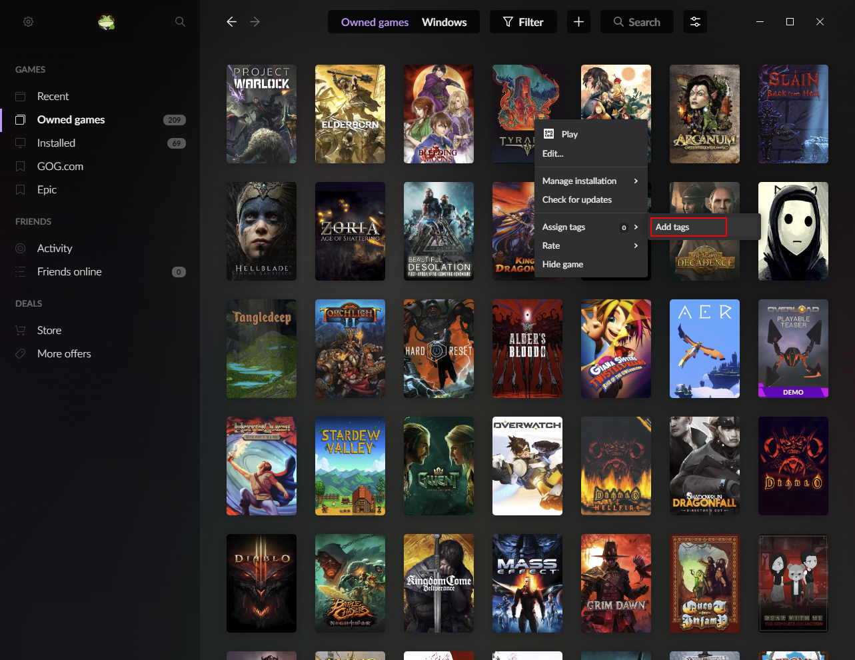Click the sidebar search magnifier icon
The height and width of the screenshot is (660, 855).
point(180,22)
